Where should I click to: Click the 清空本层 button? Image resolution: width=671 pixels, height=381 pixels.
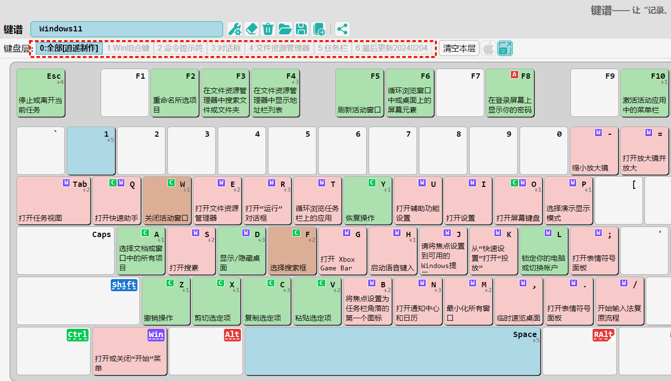[x=459, y=48]
